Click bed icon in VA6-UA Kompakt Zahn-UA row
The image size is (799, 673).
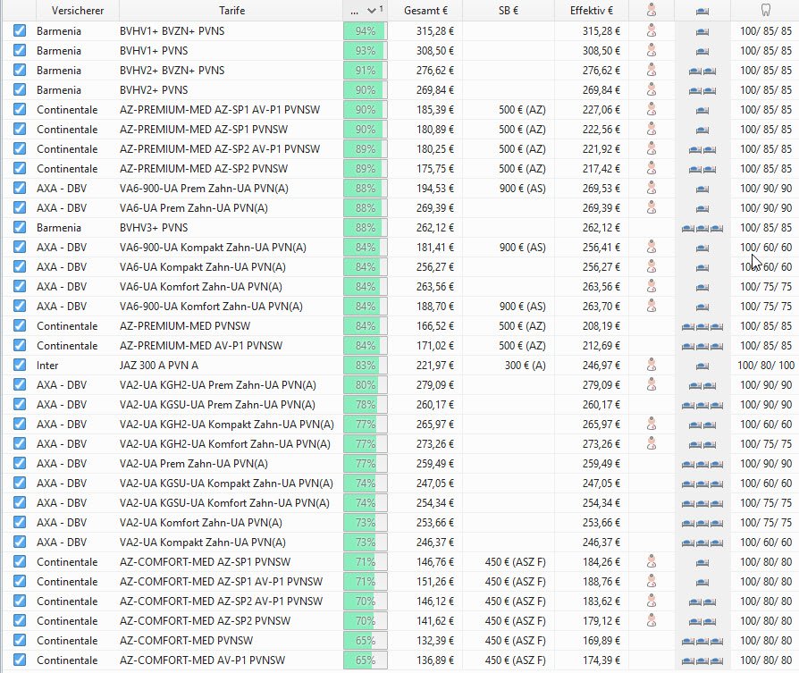point(702,267)
